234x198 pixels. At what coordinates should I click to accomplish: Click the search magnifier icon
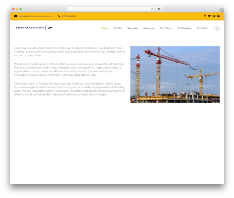pyautogui.click(x=217, y=28)
